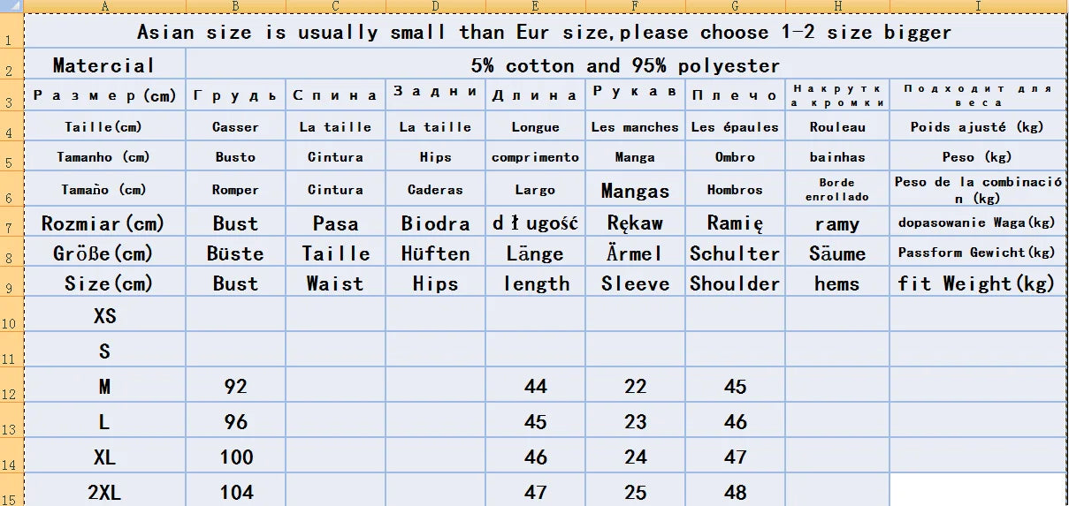
Task: Select the white empty cell in row 15
Action: coord(976,489)
